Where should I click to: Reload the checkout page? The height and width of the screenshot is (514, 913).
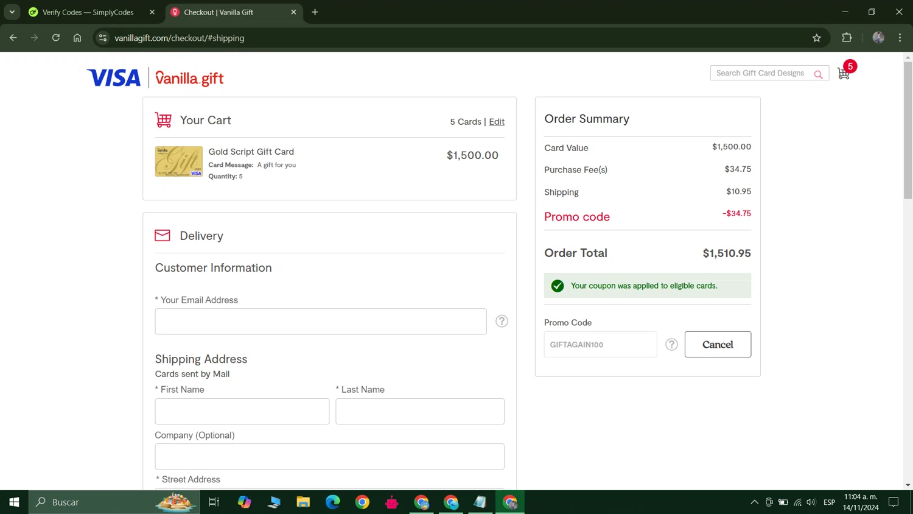tap(56, 38)
